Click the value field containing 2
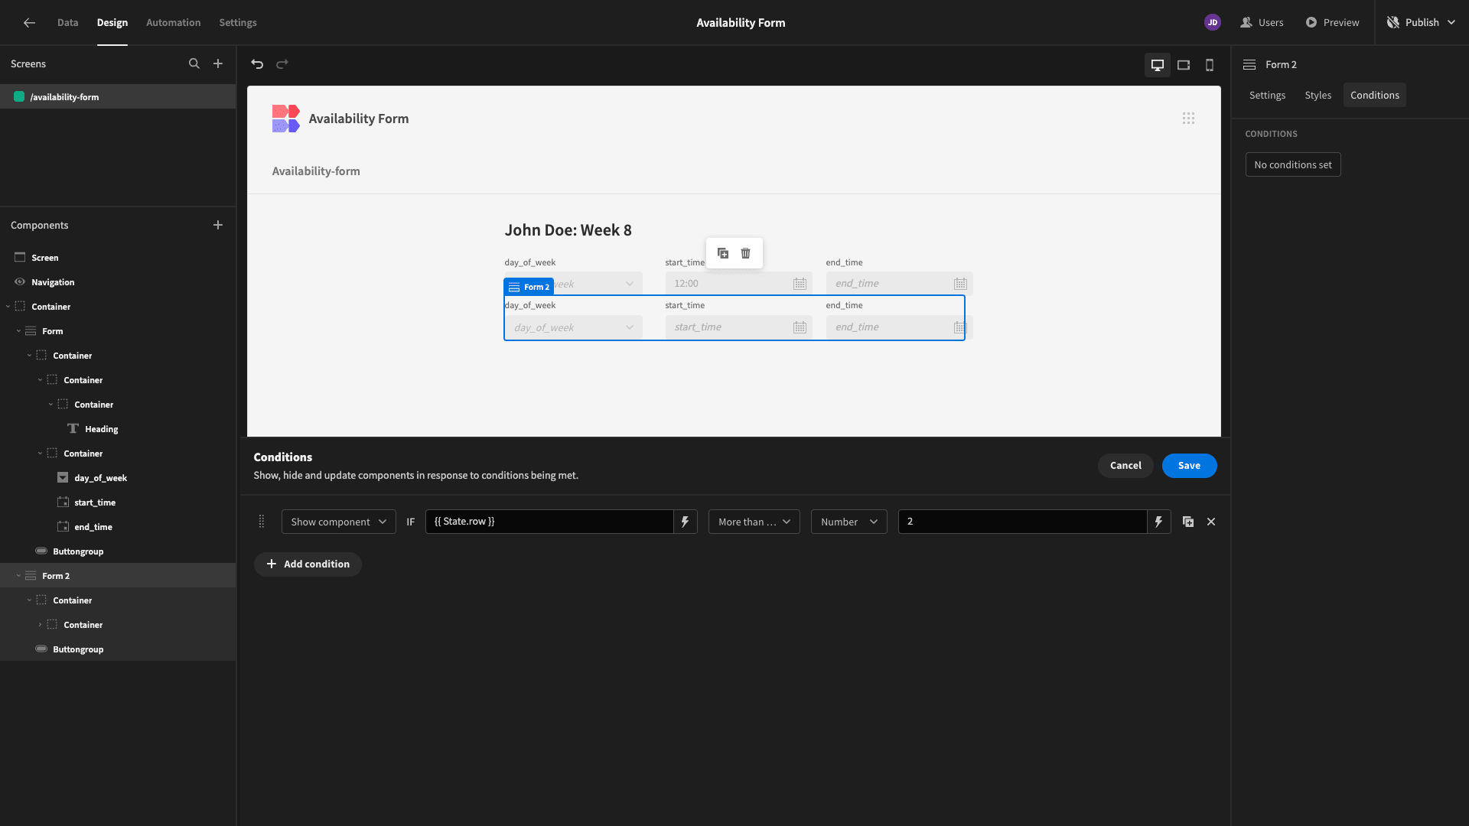The image size is (1469, 826). click(1023, 522)
